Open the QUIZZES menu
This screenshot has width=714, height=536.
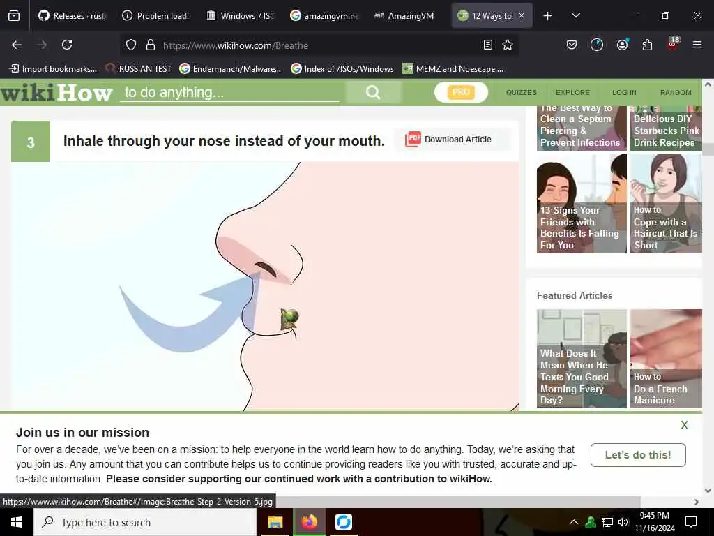tap(522, 93)
